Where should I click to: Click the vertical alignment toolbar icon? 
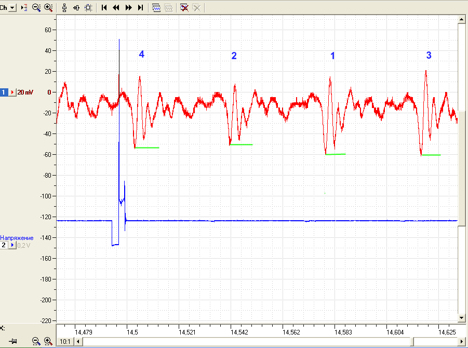click(64, 8)
